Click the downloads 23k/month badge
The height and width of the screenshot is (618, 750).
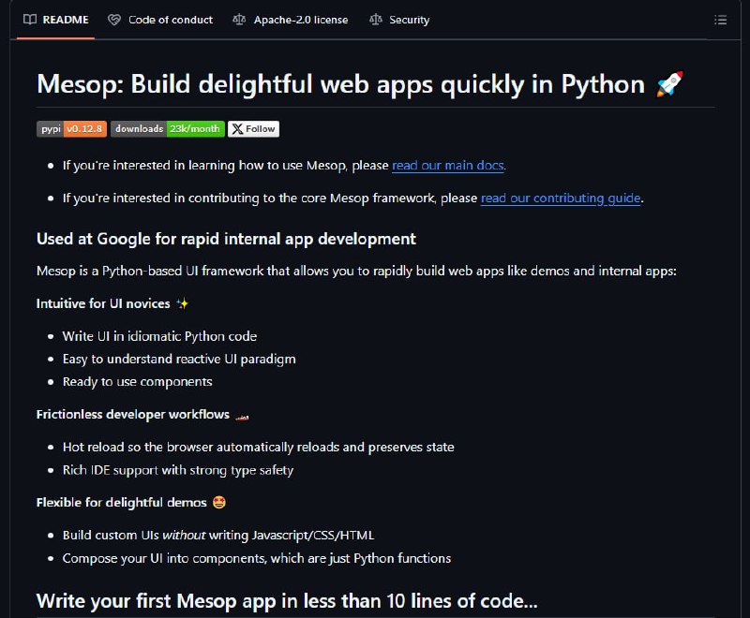168,129
